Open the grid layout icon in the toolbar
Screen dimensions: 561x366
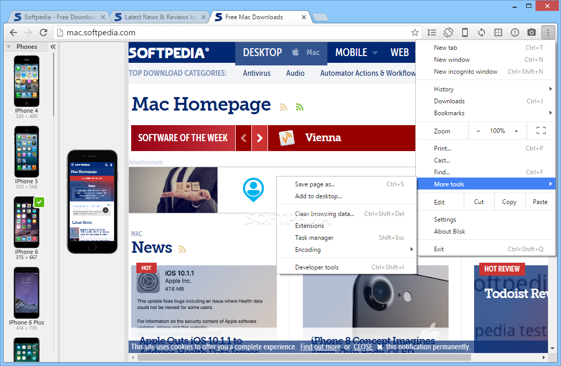pyautogui.click(x=498, y=33)
